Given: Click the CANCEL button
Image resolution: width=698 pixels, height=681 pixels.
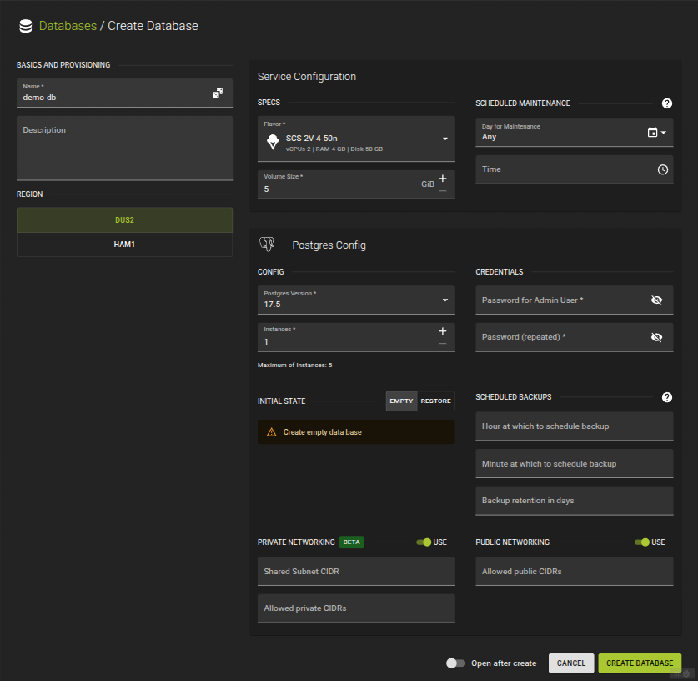Looking at the screenshot, I should (x=571, y=663).
